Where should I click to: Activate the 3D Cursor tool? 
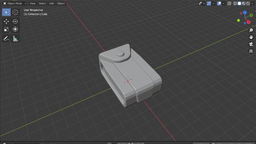[15, 12]
